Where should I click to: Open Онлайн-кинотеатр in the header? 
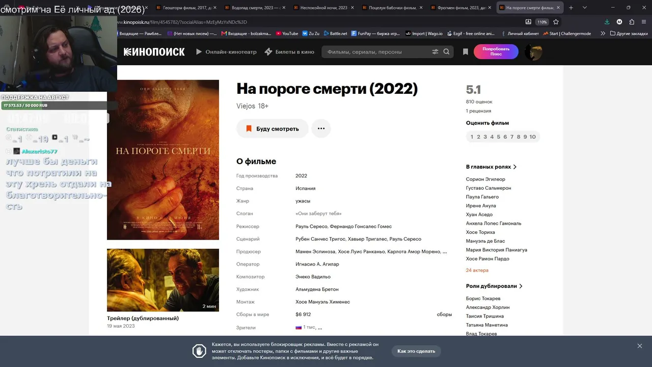(226, 52)
